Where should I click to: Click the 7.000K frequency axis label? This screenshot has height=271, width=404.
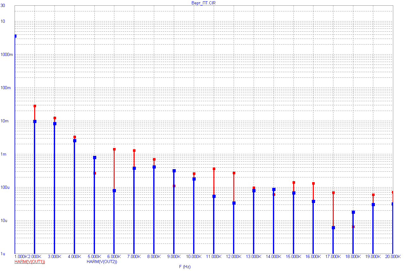pyautogui.click(x=134, y=256)
